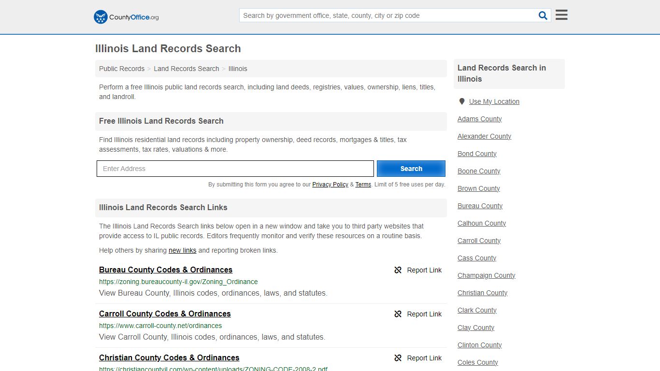The width and height of the screenshot is (660, 371).
Task: Open the Terms link
Action: (x=363, y=185)
